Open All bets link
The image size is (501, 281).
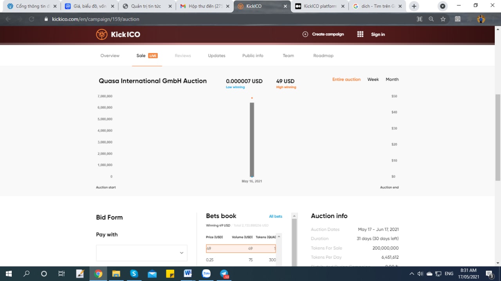[276, 217]
